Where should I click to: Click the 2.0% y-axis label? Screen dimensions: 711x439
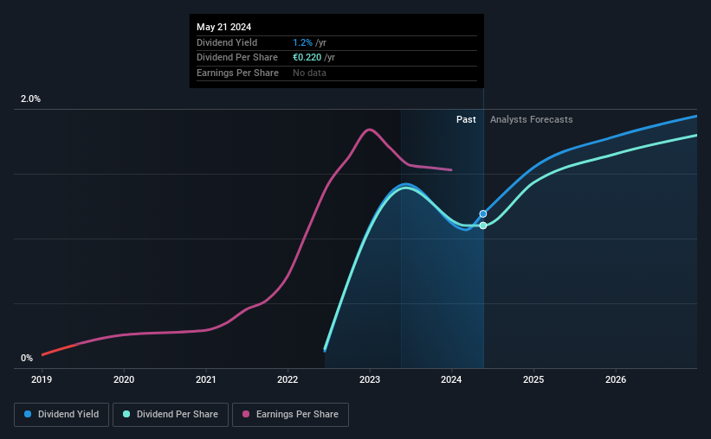click(x=30, y=99)
